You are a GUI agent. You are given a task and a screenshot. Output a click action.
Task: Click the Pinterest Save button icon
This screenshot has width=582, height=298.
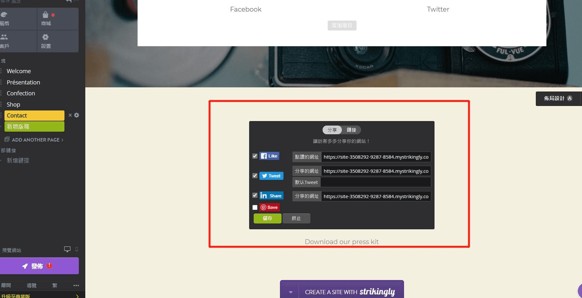tap(269, 207)
